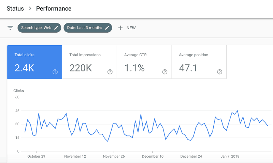This screenshot has width=273, height=163.
Task: Show Average position on the chart
Action: tap(199, 62)
